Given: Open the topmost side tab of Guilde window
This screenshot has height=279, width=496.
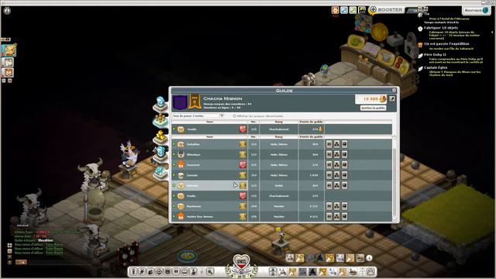Looking at the screenshot, I should point(160,104).
